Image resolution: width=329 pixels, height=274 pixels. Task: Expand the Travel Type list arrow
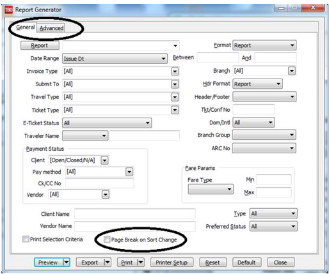[x=175, y=97]
